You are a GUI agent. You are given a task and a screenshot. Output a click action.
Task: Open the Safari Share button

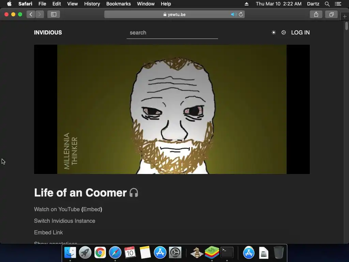[316, 14]
